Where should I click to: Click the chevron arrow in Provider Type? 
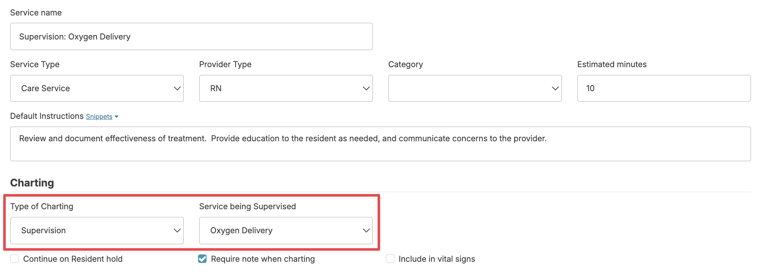(x=366, y=88)
